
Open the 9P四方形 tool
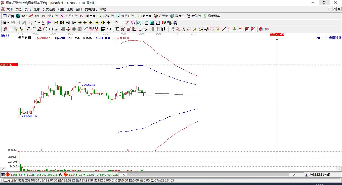click(x=69, y=16)
